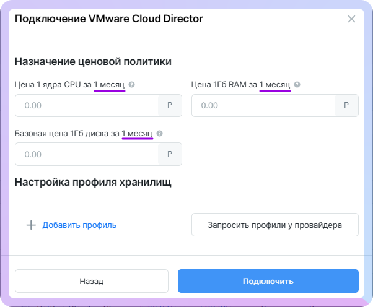
Task: Click the plus icon before Добавить профиль
Action: tap(31, 225)
